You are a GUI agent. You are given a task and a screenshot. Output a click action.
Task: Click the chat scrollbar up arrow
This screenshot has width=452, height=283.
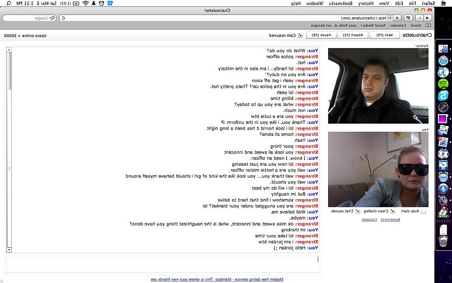pos(9,50)
